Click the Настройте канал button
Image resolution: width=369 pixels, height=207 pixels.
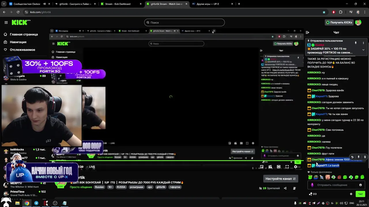click(x=280, y=179)
